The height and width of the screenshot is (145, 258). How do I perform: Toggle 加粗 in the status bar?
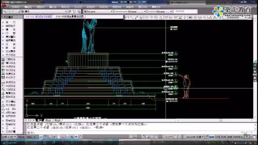(x=230, y=137)
